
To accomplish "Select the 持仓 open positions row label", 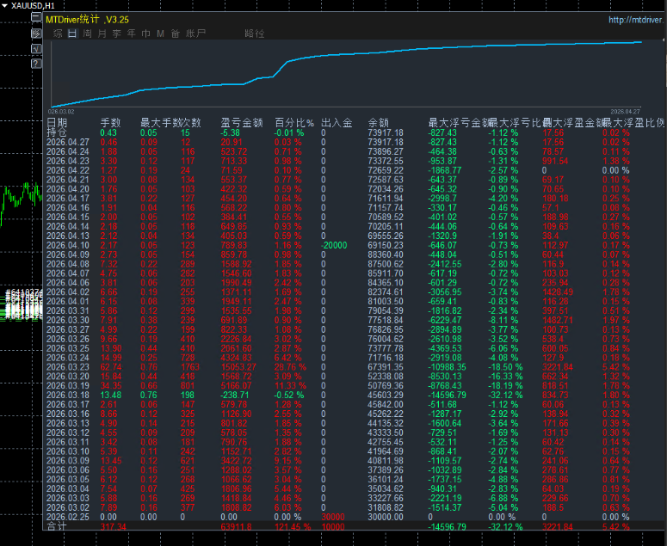I will (x=57, y=132).
